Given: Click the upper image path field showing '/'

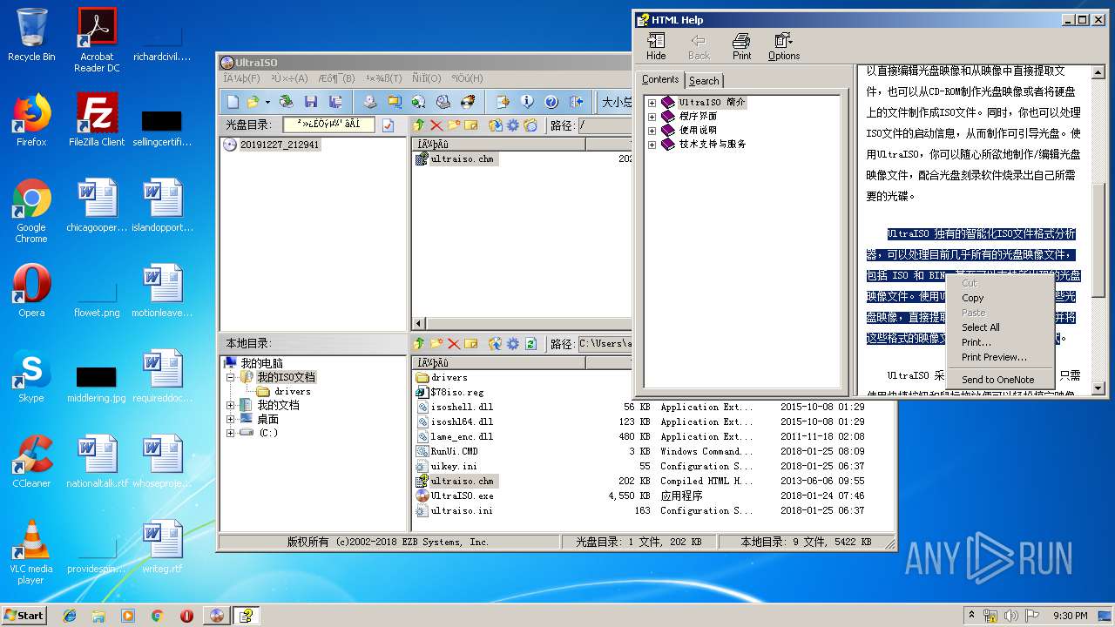Looking at the screenshot, I should pyautogui.click(x=604, y=125).
